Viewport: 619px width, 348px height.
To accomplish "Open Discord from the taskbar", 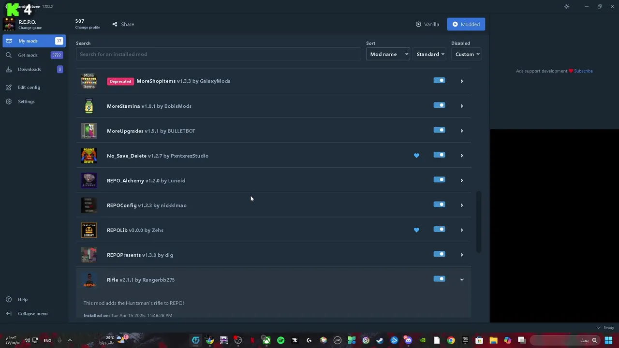I will tap(409, 340).
